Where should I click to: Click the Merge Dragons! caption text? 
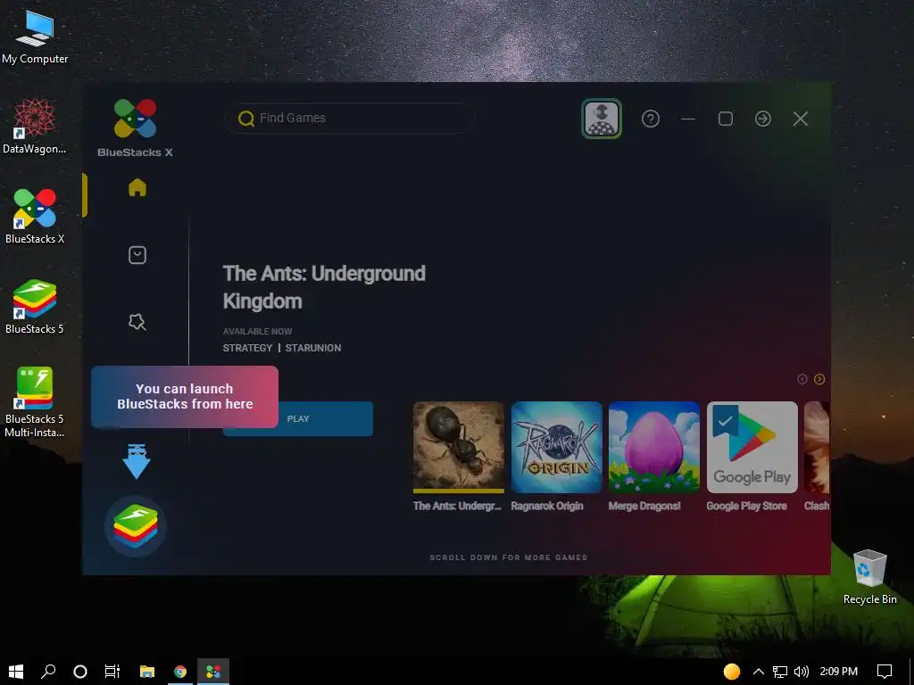(x=644, y=506)
